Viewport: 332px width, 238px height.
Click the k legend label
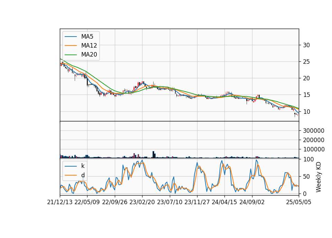pos(83,166)
